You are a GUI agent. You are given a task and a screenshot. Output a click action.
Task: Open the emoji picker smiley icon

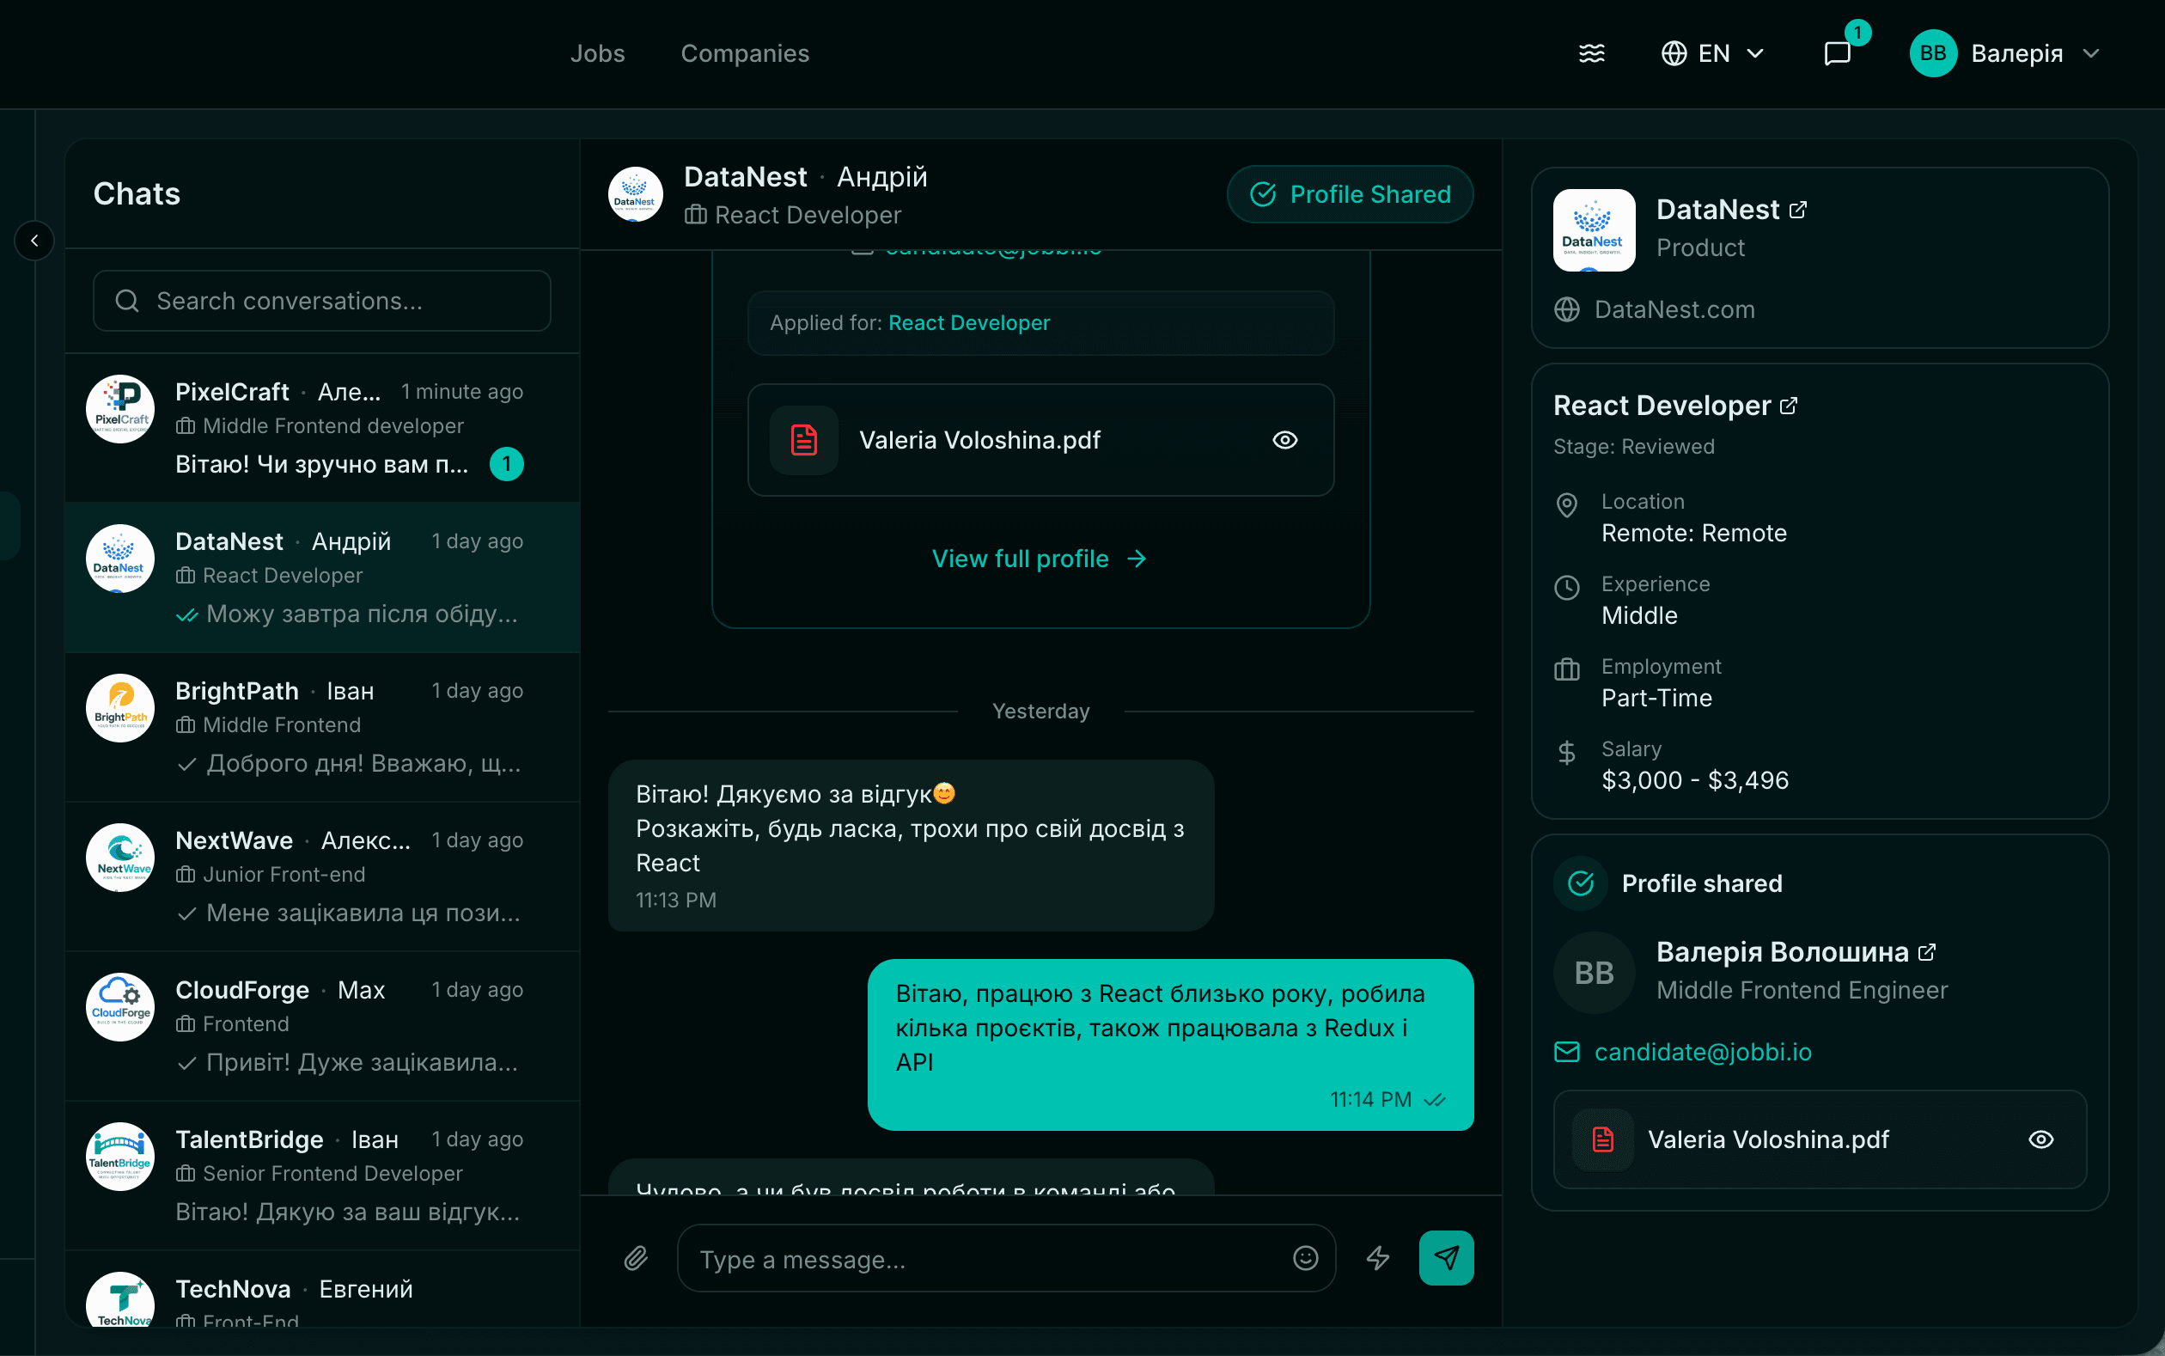[1305, 1258]
